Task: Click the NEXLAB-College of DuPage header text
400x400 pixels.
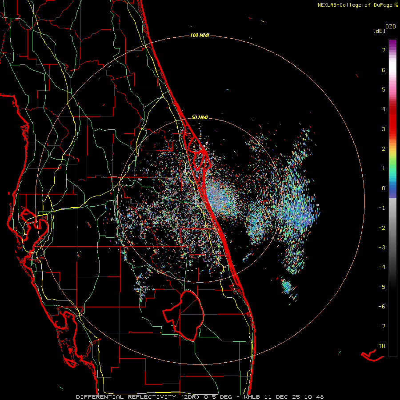Action: (x=356, y=5)
